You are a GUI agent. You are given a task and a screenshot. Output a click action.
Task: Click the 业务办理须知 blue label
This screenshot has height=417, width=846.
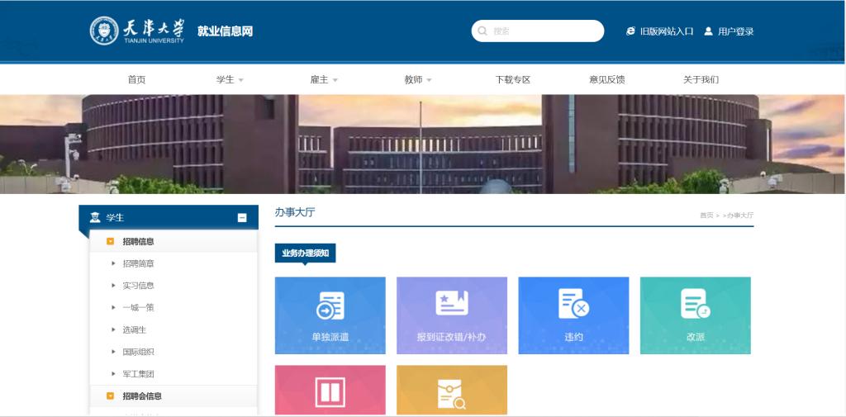305,254
